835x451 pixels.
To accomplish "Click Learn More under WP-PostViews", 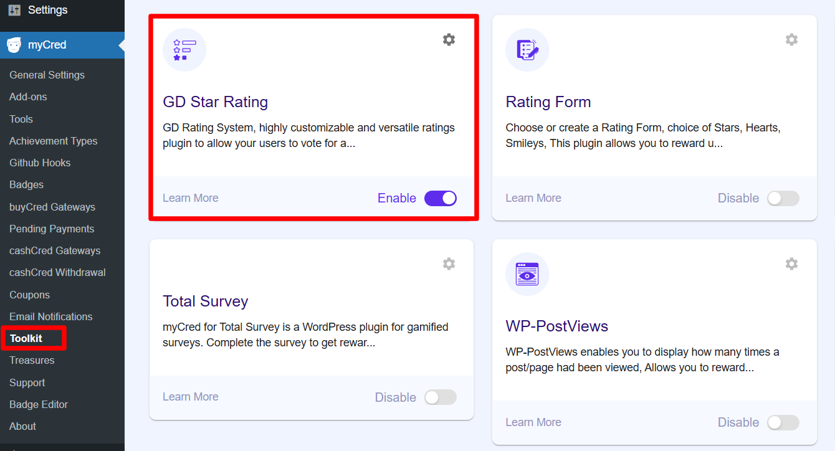I will (x=533, y=422).
